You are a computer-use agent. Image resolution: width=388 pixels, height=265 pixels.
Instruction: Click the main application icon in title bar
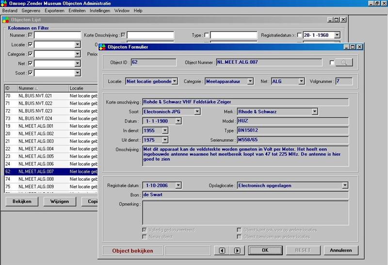(x=4, y=3)
